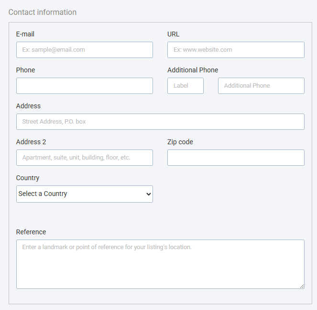The image size is (317, 310).
Task: Click the Additional Phone number field
Action: [x=261, y=86]
